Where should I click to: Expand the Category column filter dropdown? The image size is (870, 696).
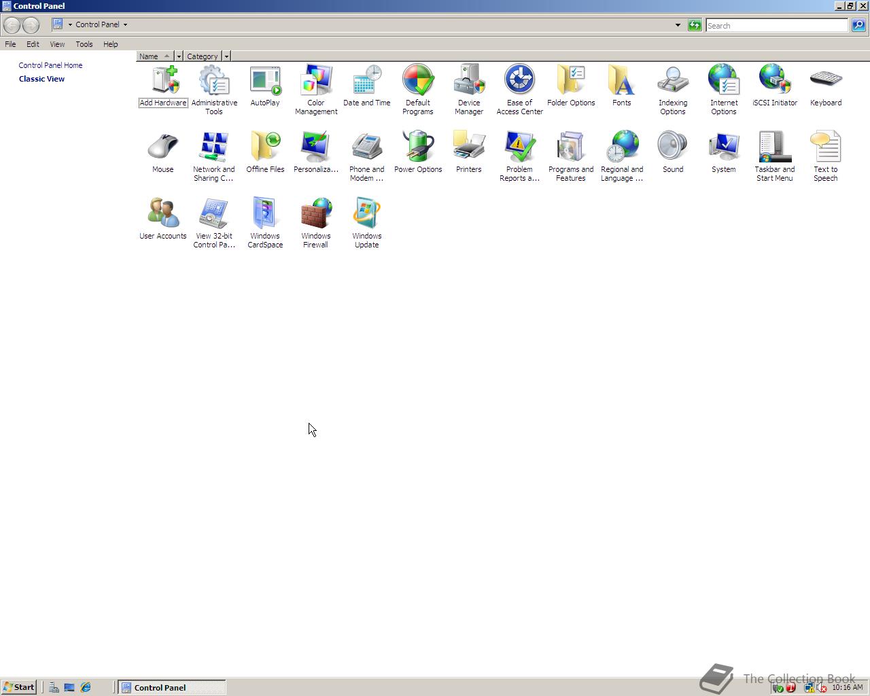(x=226, y=56)
